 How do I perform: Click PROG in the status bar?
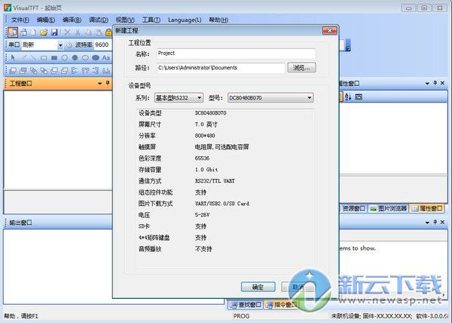(x=241, y=316)
